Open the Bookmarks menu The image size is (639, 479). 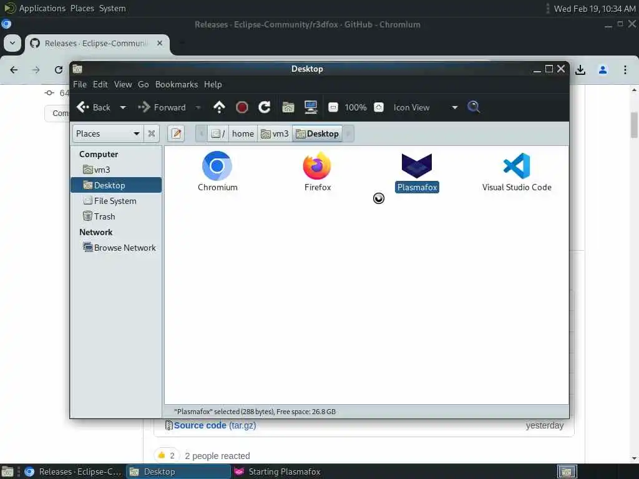pyautogui.click(x=177, y=84)
